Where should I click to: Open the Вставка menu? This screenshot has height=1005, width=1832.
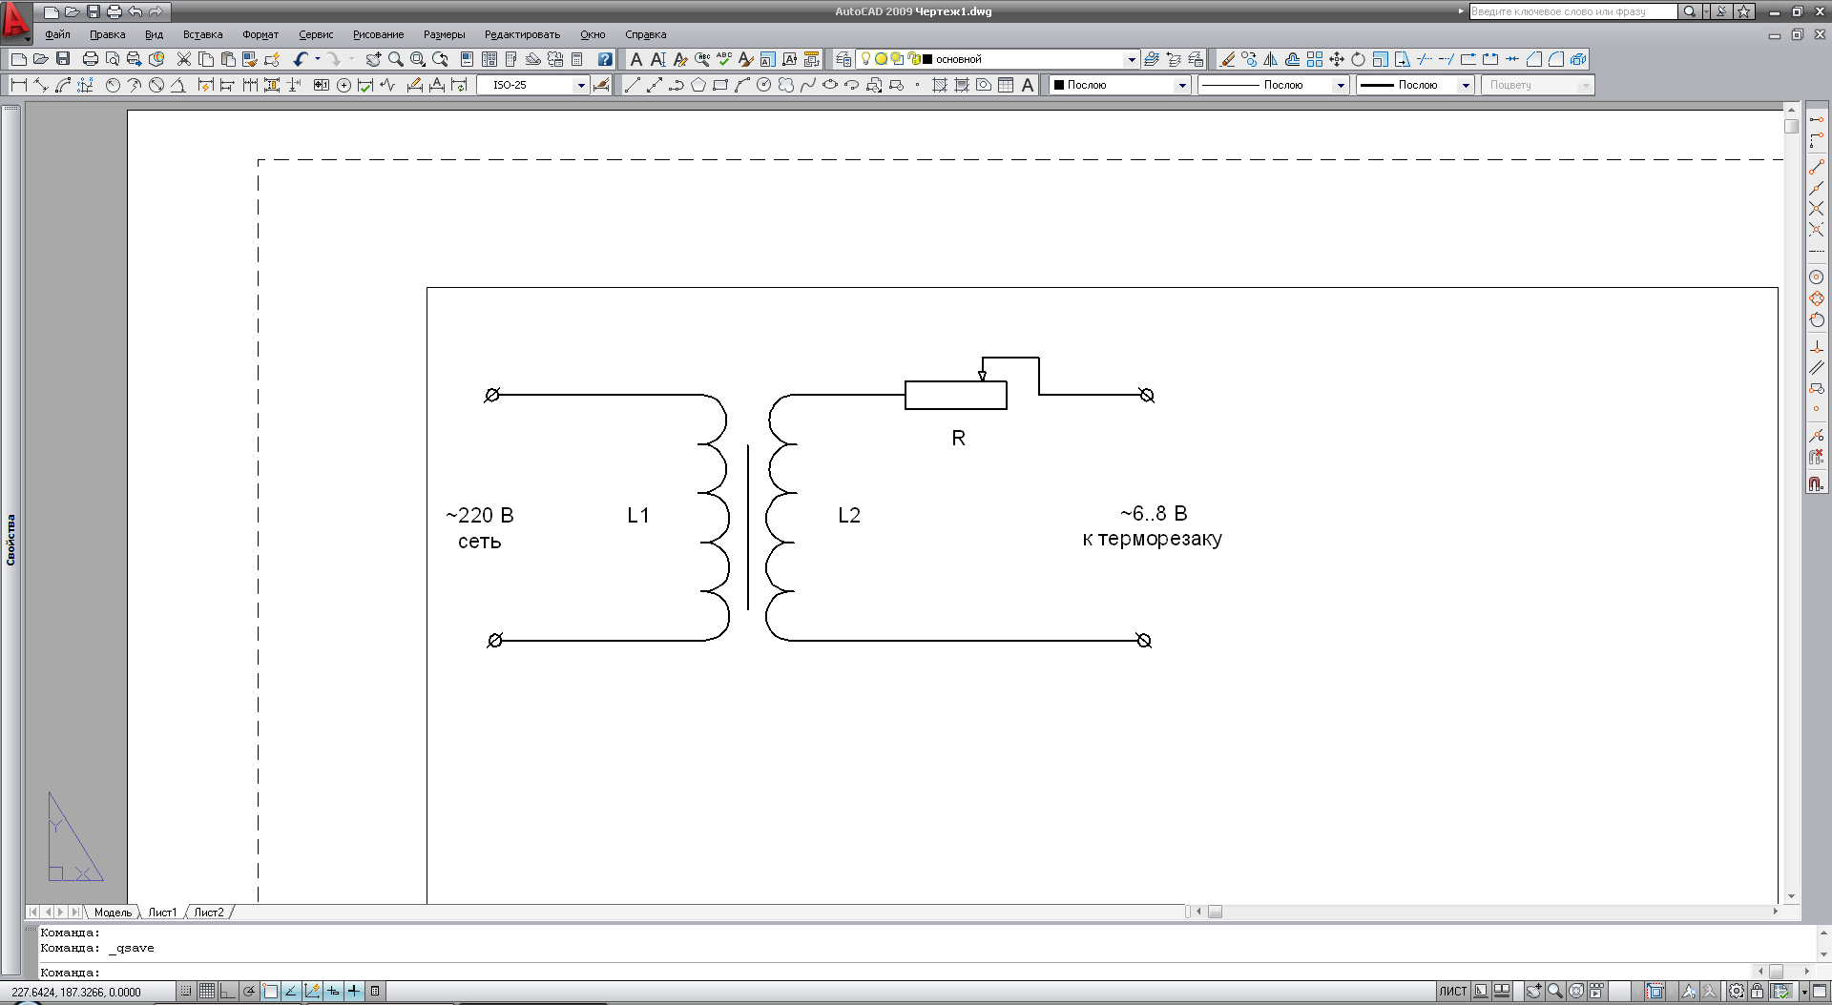[x=202, y=34]
